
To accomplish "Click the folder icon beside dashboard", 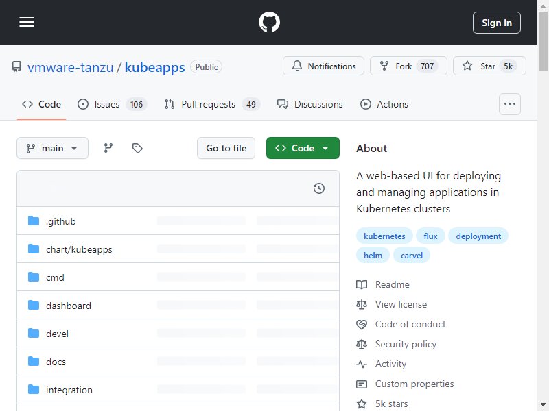I will (34, 305).
